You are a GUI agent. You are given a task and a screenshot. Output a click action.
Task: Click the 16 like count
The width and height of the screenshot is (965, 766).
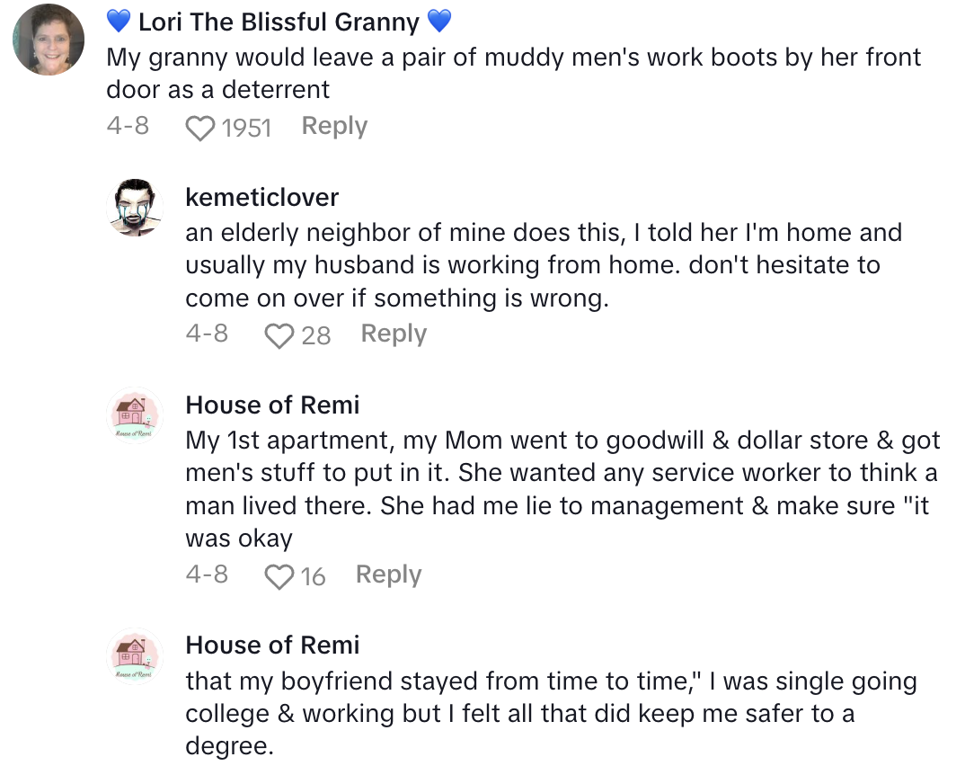click(x=313, y=576)
